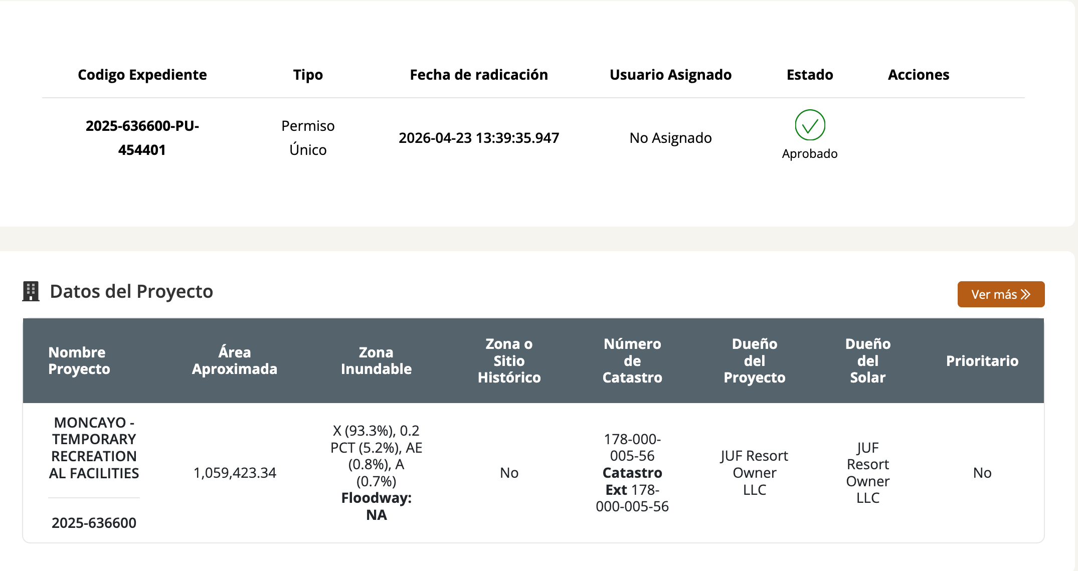
Task: Select expediente code 2025-636600-PU-454401
Action: pyautogui.click(x=142, y=137)
